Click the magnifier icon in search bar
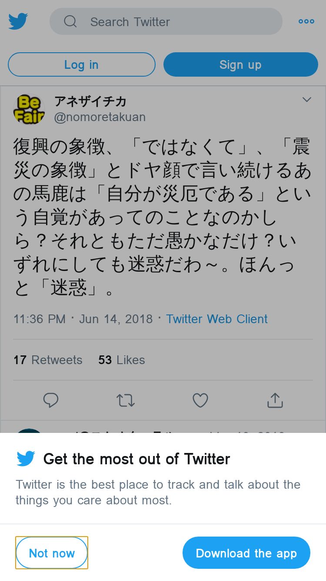 coord(70,21)
